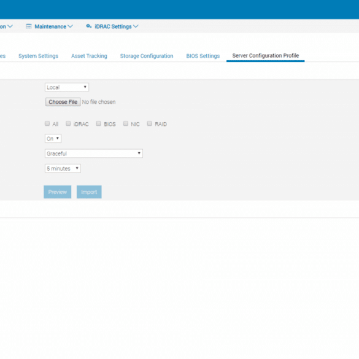Open the 5 minutes dropdown

[63, 169]
